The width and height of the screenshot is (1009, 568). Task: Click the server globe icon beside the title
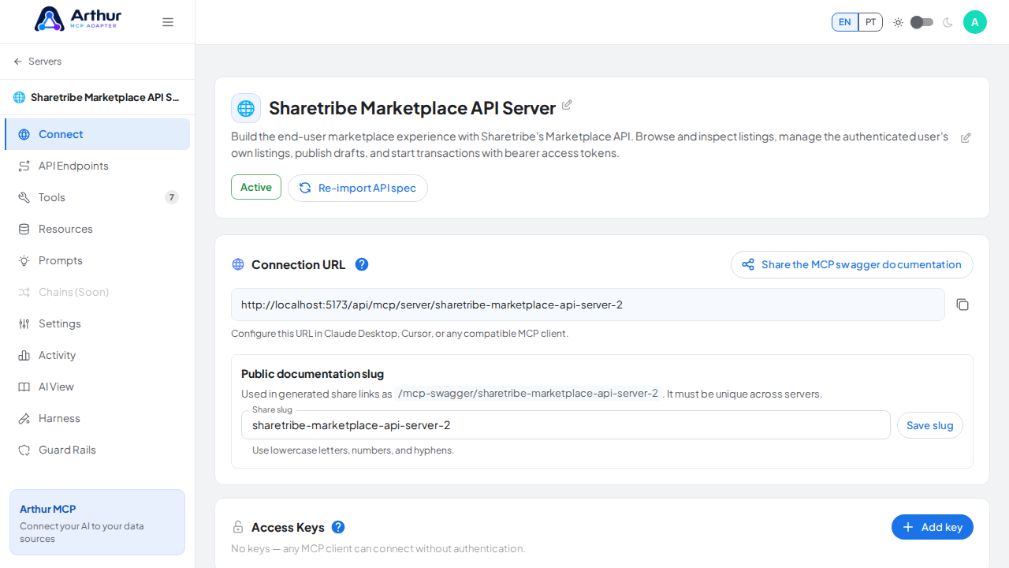[246, 108]
